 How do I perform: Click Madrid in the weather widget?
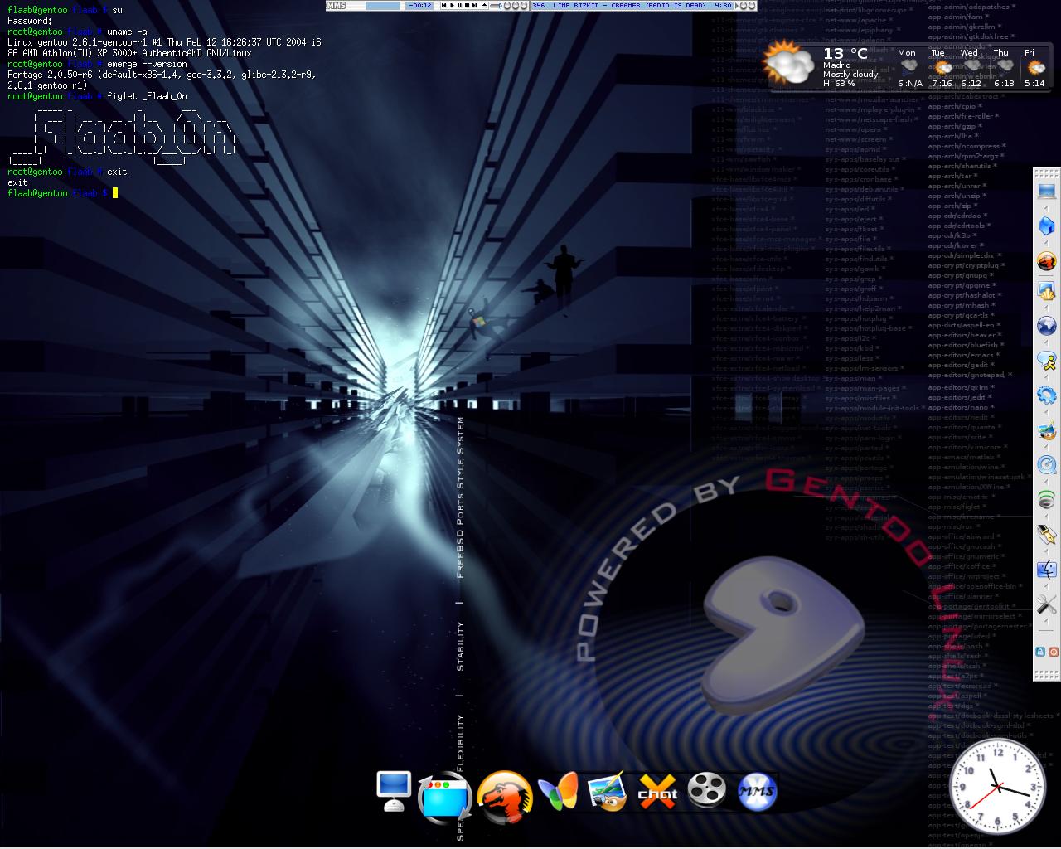pos(837,64)
